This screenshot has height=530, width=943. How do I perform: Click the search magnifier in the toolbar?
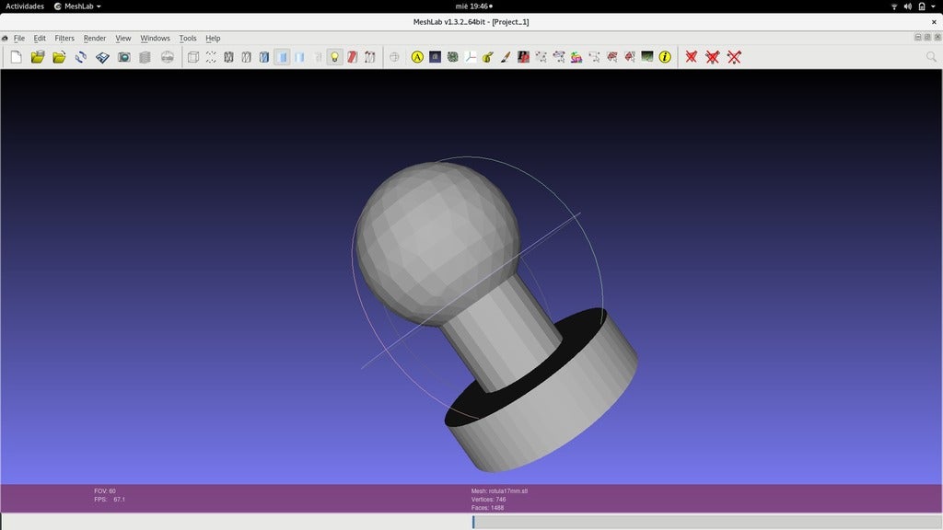tap(931, 57)
